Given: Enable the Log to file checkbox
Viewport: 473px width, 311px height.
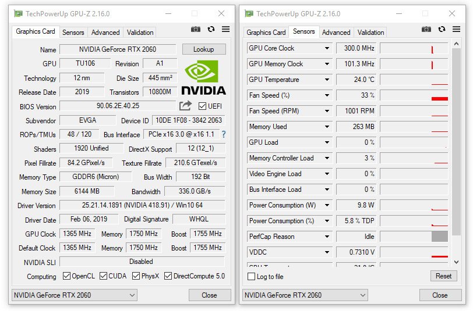Looking at the screenshot, I should point(252,277).
